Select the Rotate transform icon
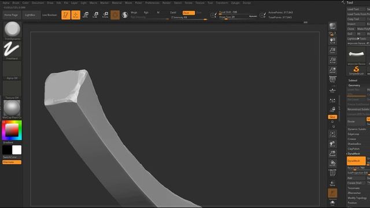Viewport: 370px width, 208px height. click(x=105, y=15)
